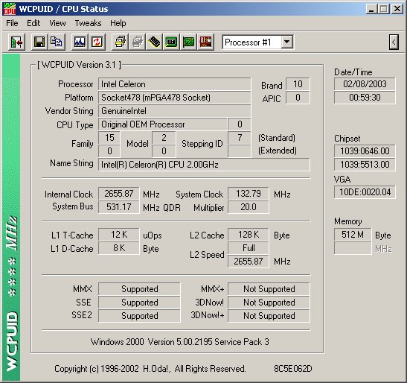Open the View menu

click(x=57, y=23)
